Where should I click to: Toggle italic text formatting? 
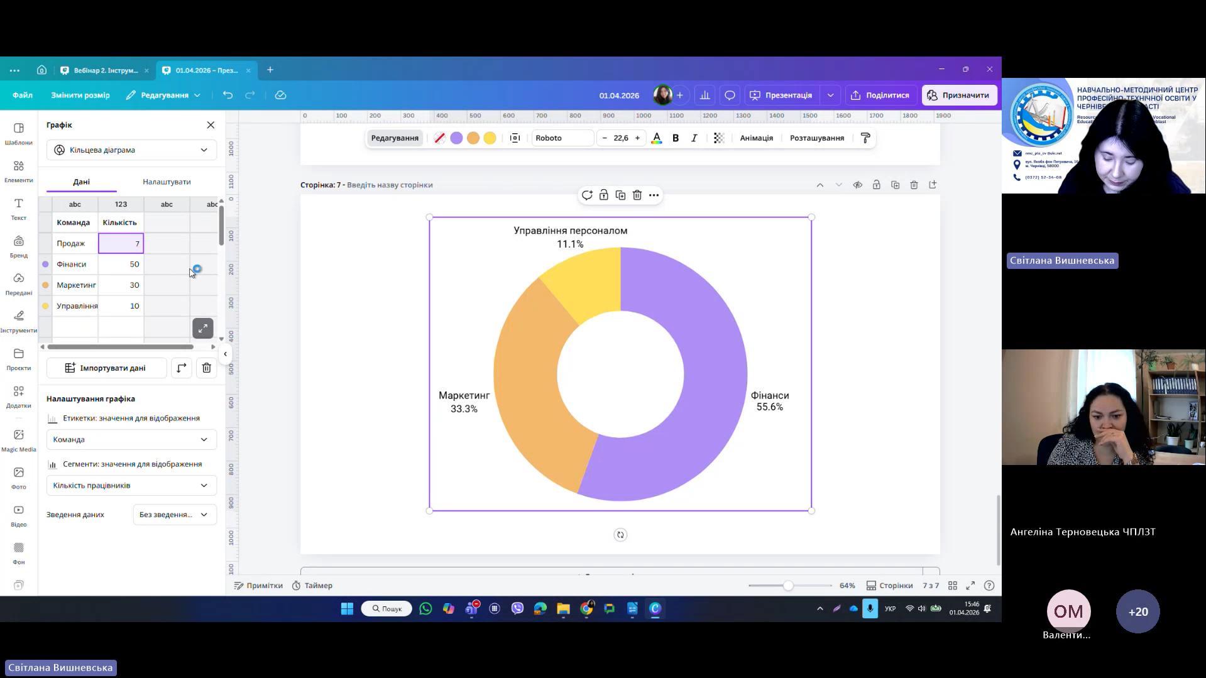tap(694, 138)
